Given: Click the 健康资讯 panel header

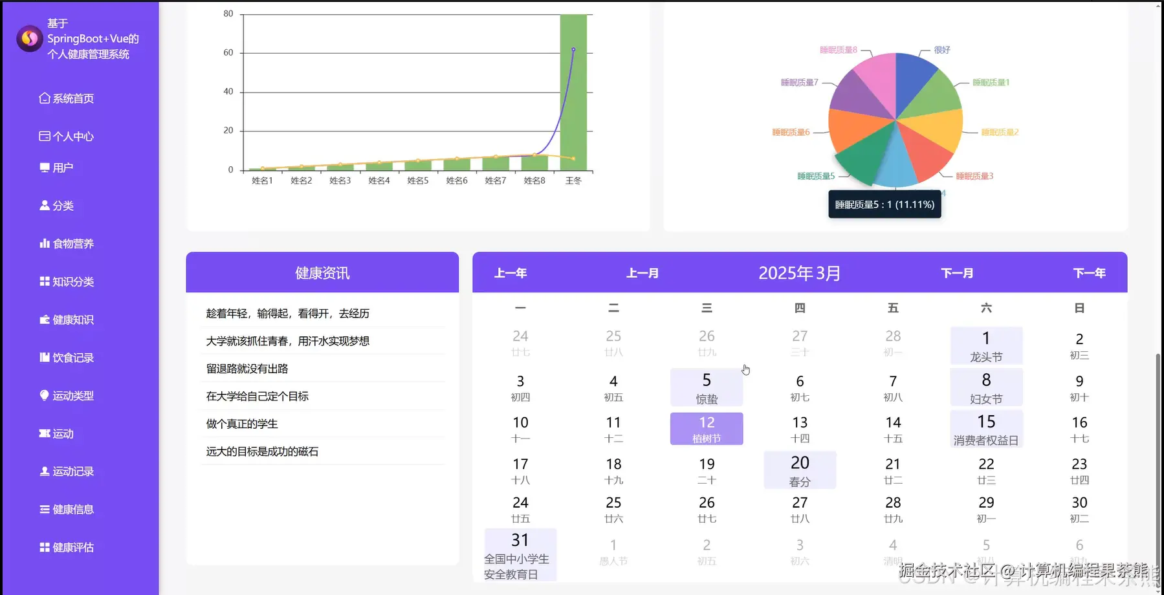Looking at the screenshot, I should (x=322, y=272).
